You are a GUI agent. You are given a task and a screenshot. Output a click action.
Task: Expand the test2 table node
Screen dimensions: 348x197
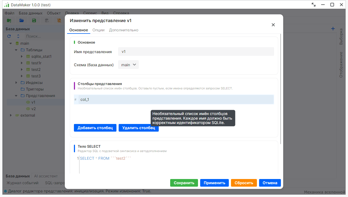[x=22, y=69]
